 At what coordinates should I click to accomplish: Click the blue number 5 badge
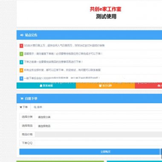pyautogui.click(x=21, y=78)
